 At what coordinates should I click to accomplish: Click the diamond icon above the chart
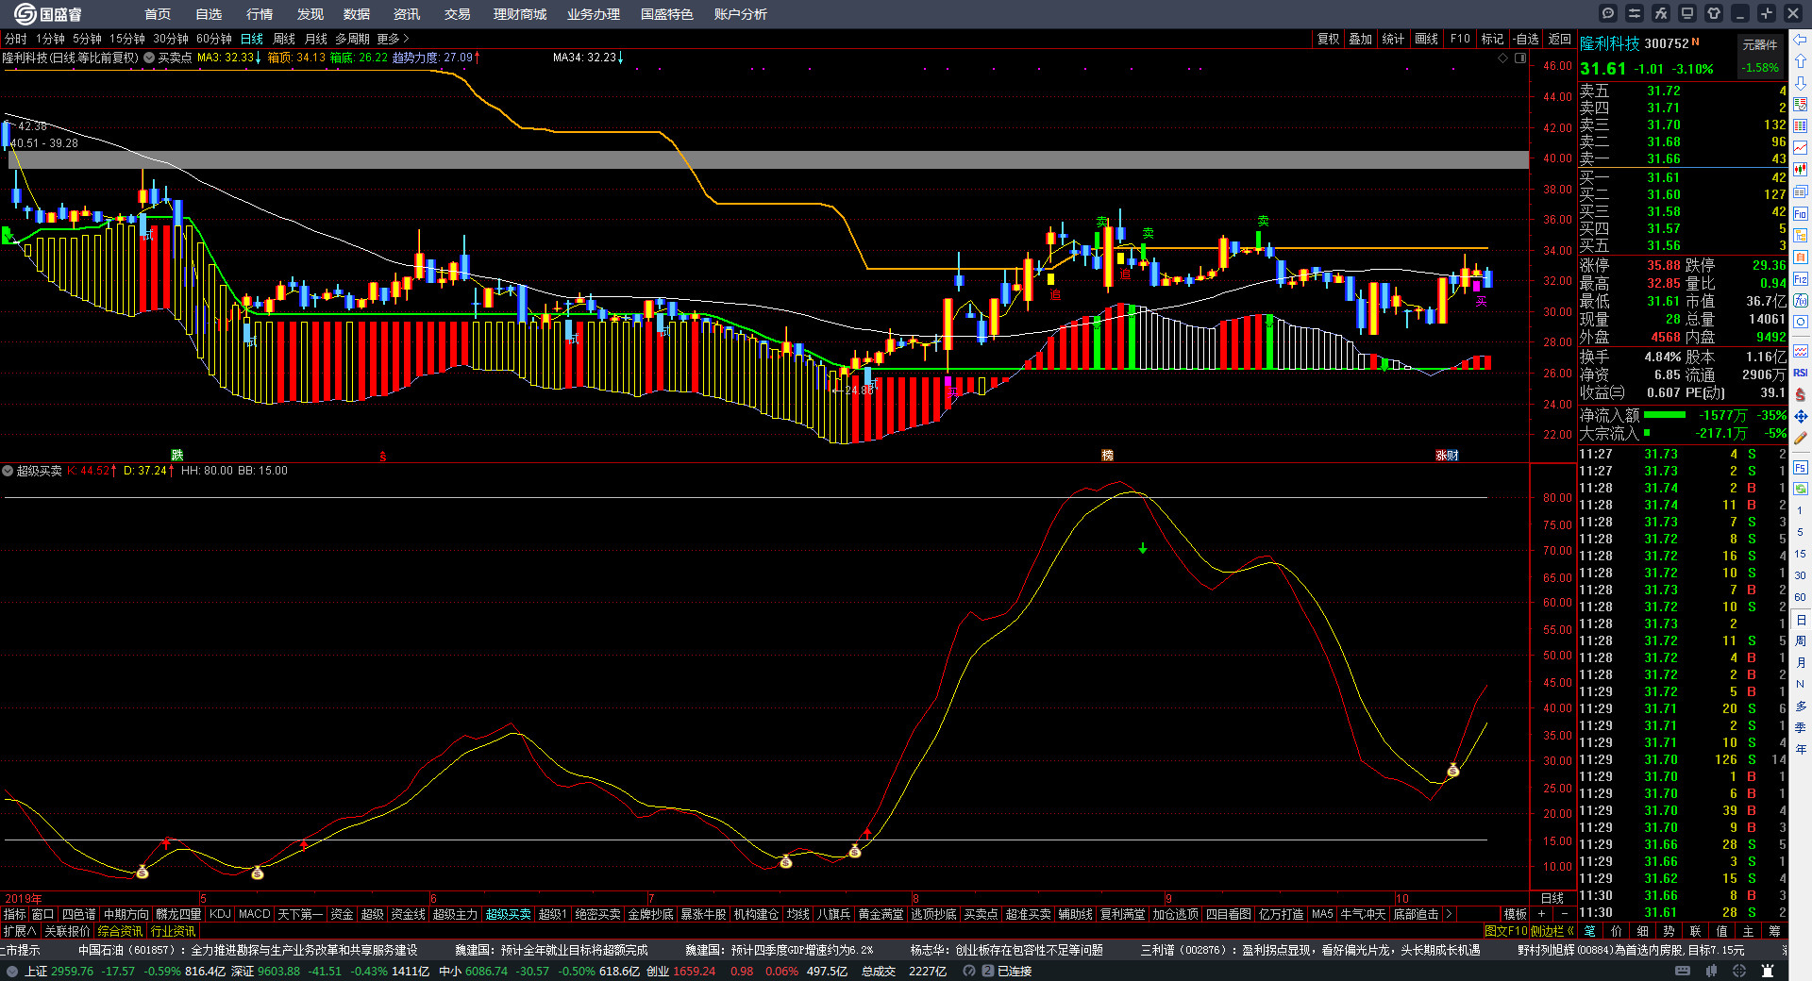pyautogui.click(x=1502, y=58)
